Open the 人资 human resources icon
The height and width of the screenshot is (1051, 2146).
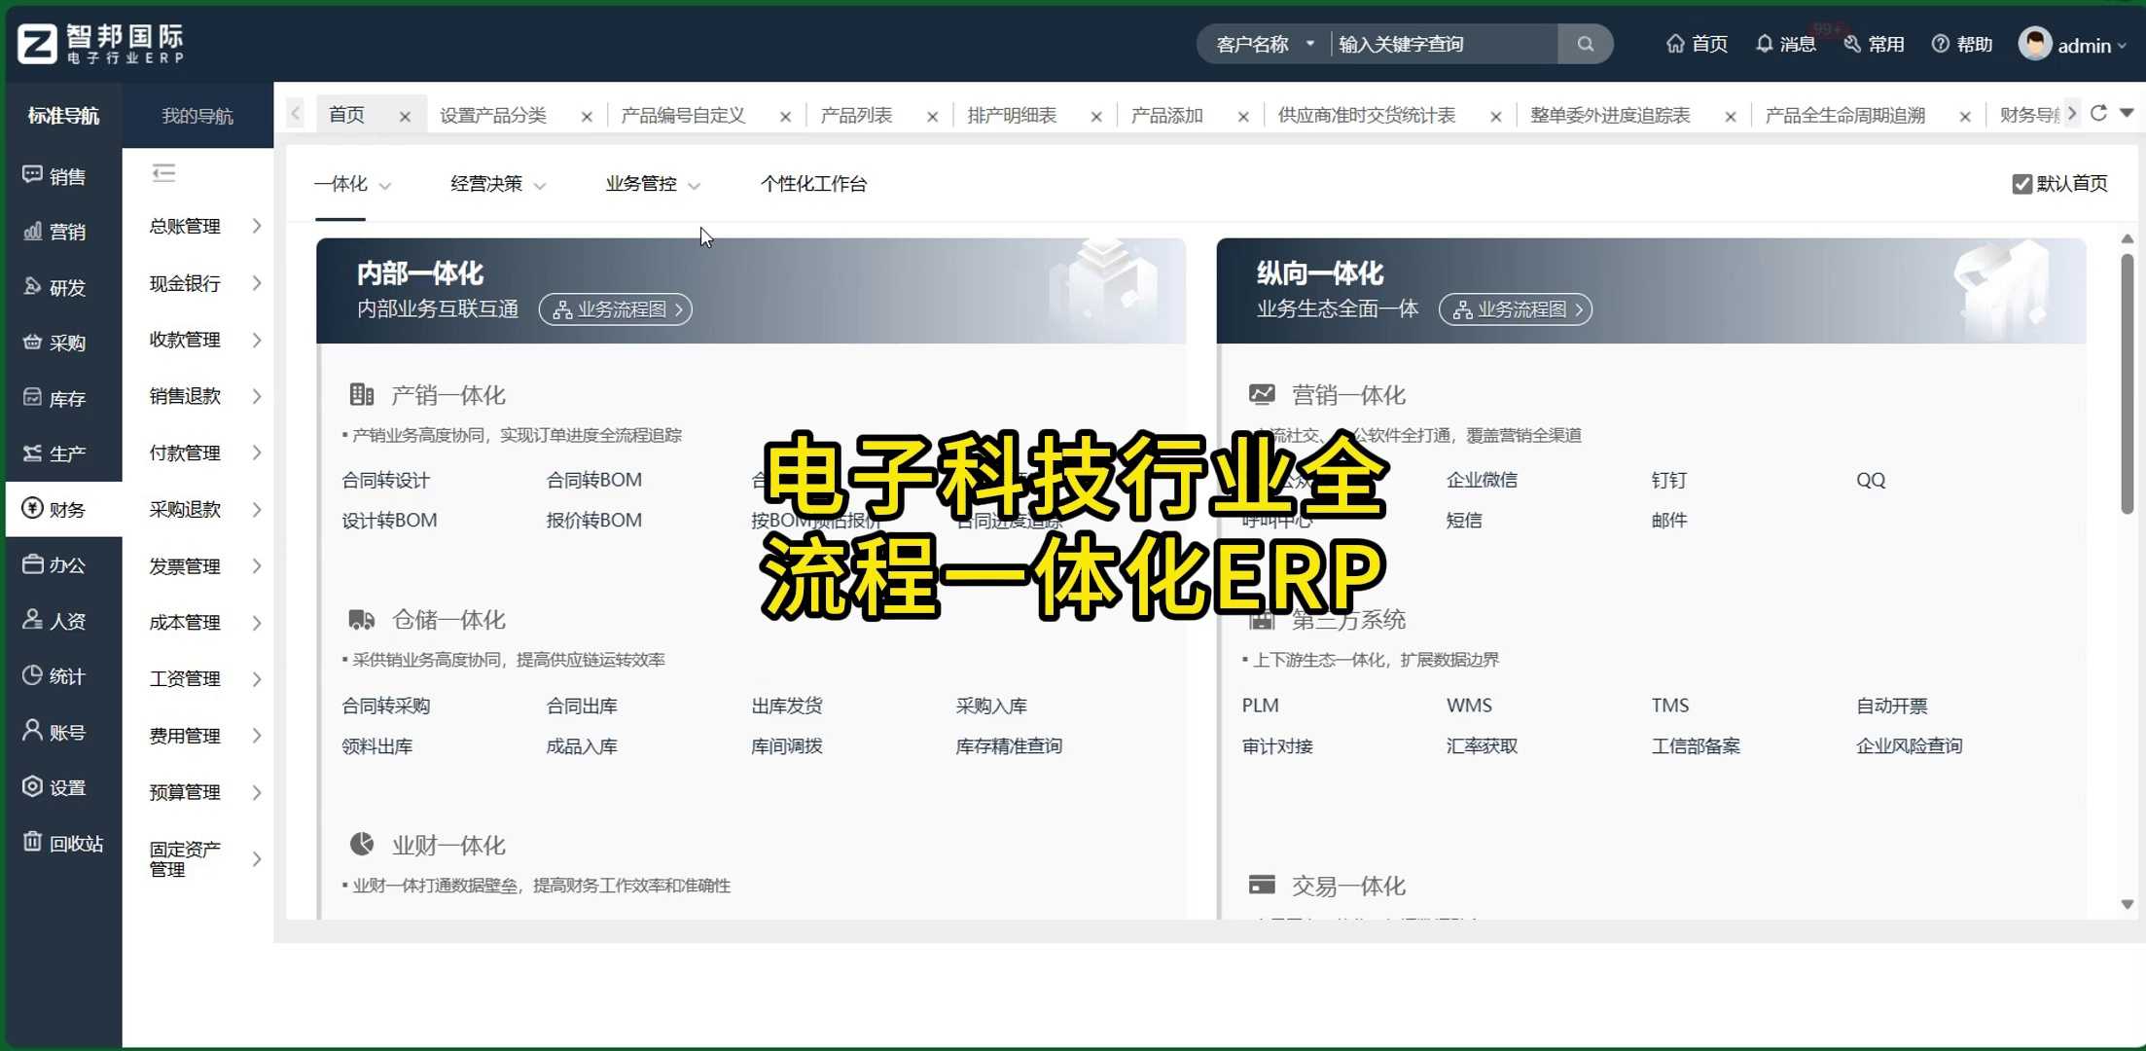(x=32, y=620)
